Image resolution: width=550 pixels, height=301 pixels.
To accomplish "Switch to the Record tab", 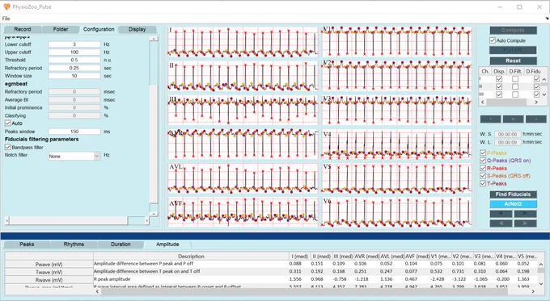I will coord(23,29).
